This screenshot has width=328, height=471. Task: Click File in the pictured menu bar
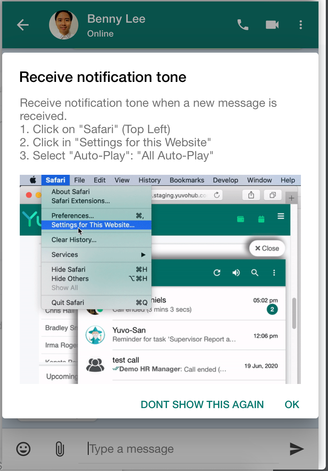click(x=79, y=180)
